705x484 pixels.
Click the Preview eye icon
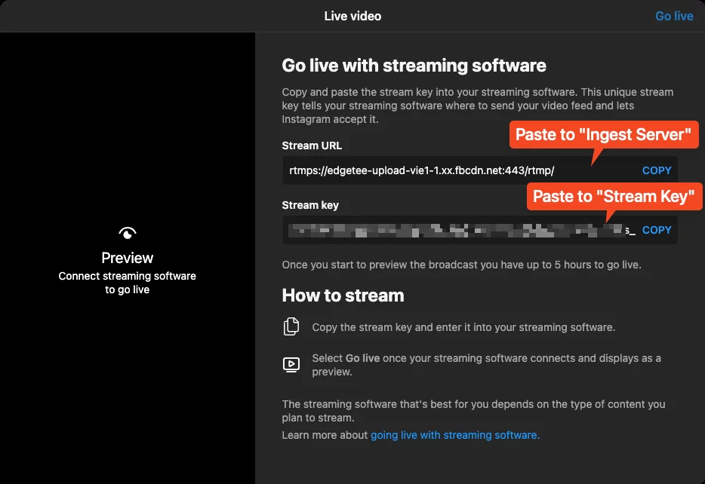coord(128,234)
